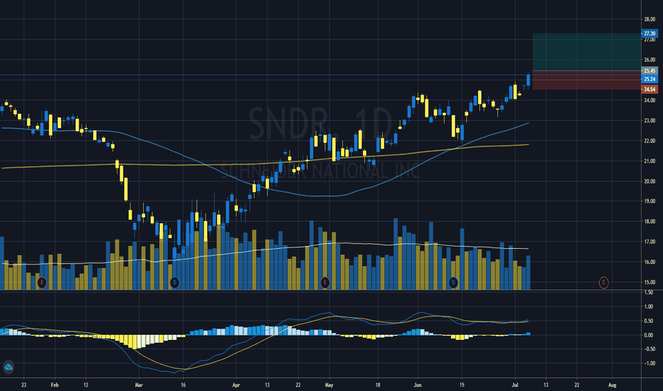This screenshot has height=391, width=663.
Task: Click the 18.00 price axis value
Action: pos(649,222)
